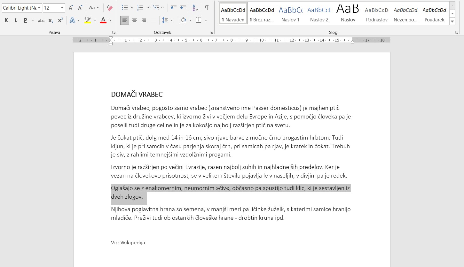Expand highlight color dropdown arrow
464x267 pixels.
pos(95,20)
